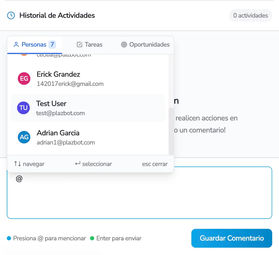The image size is (279, 255).
Task: Click the EG avatar for Erick Grandez
Action: (24, 79)
